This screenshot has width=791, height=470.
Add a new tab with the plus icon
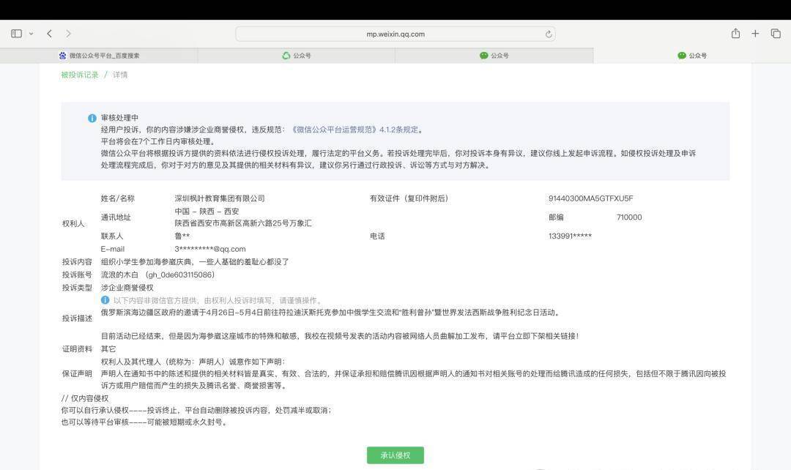click(x=755, y=33)
